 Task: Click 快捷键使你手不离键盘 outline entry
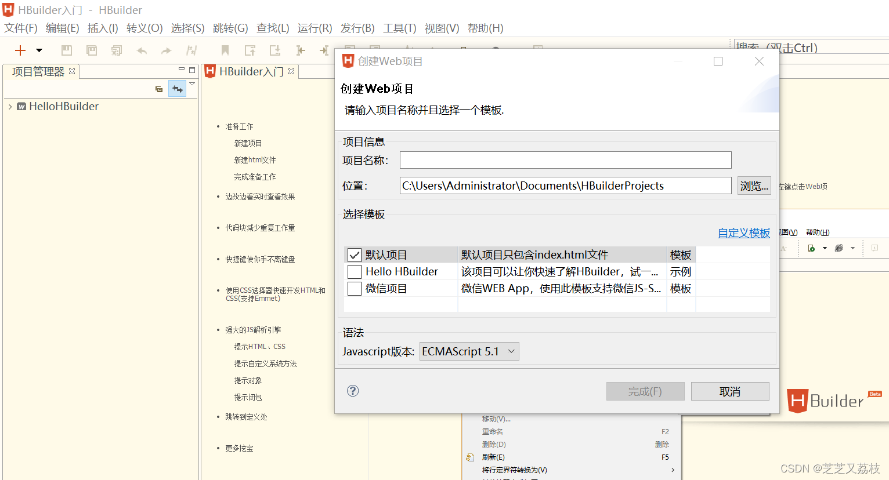point(260,259)
